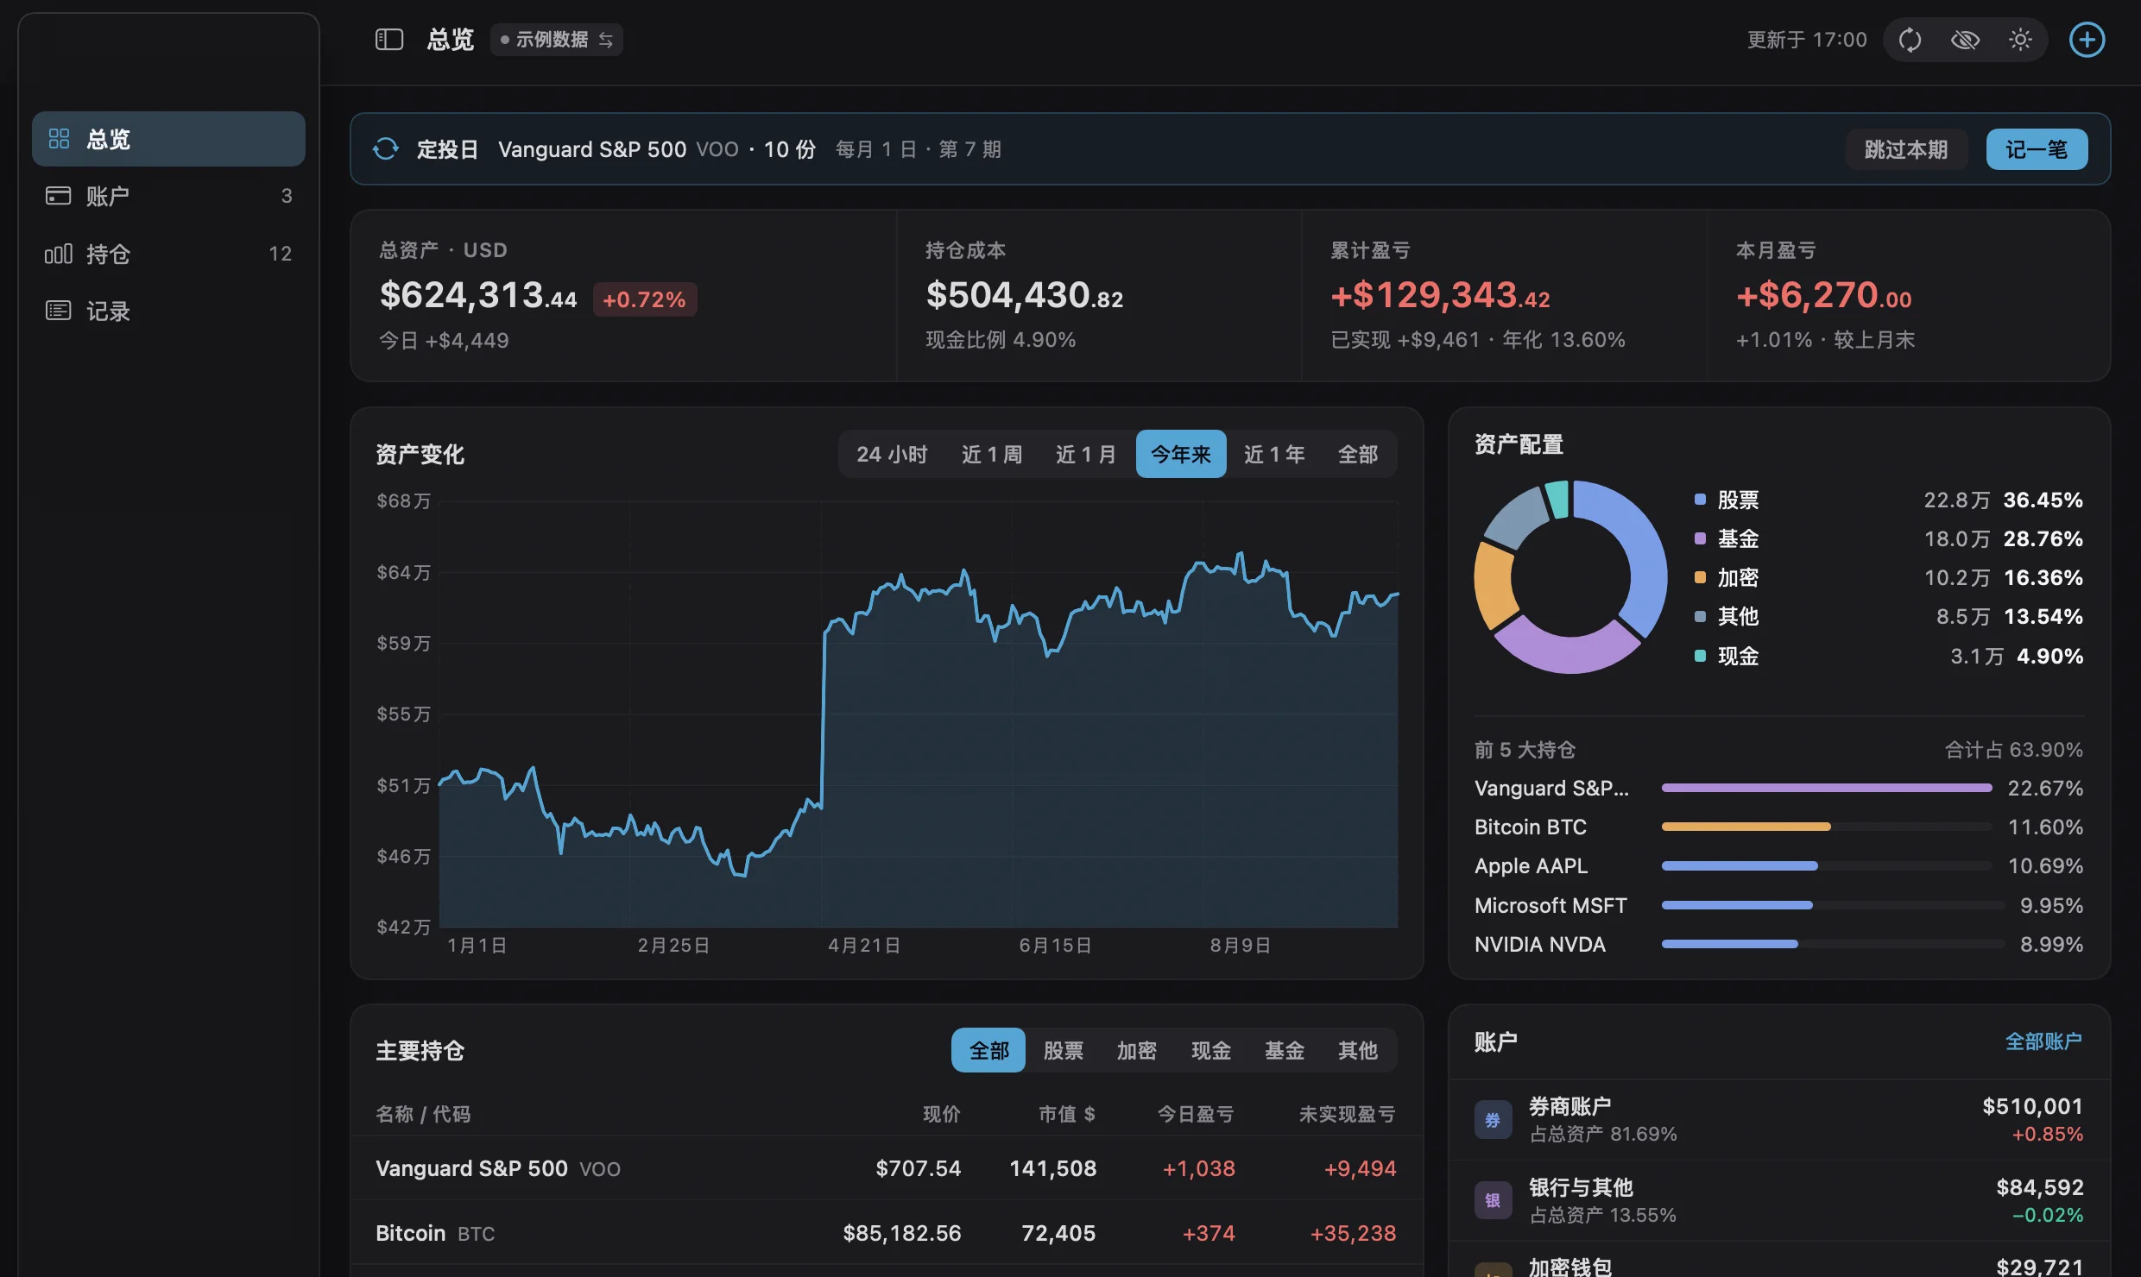This screenshot has width=2141, height=1277.
Task: Open 总览 in the sidebar
Action: (x=168, y=139)
